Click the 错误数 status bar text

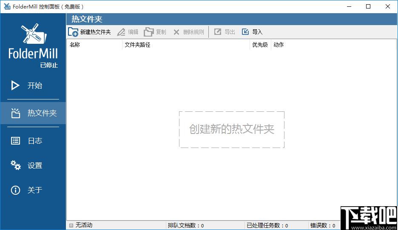click(323, 225)
